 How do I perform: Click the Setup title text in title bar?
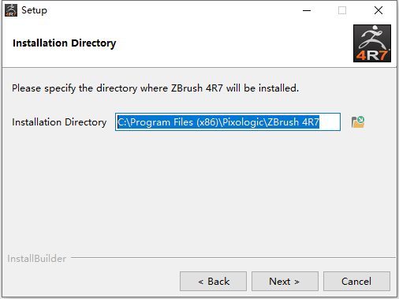[x=34, y=10]
